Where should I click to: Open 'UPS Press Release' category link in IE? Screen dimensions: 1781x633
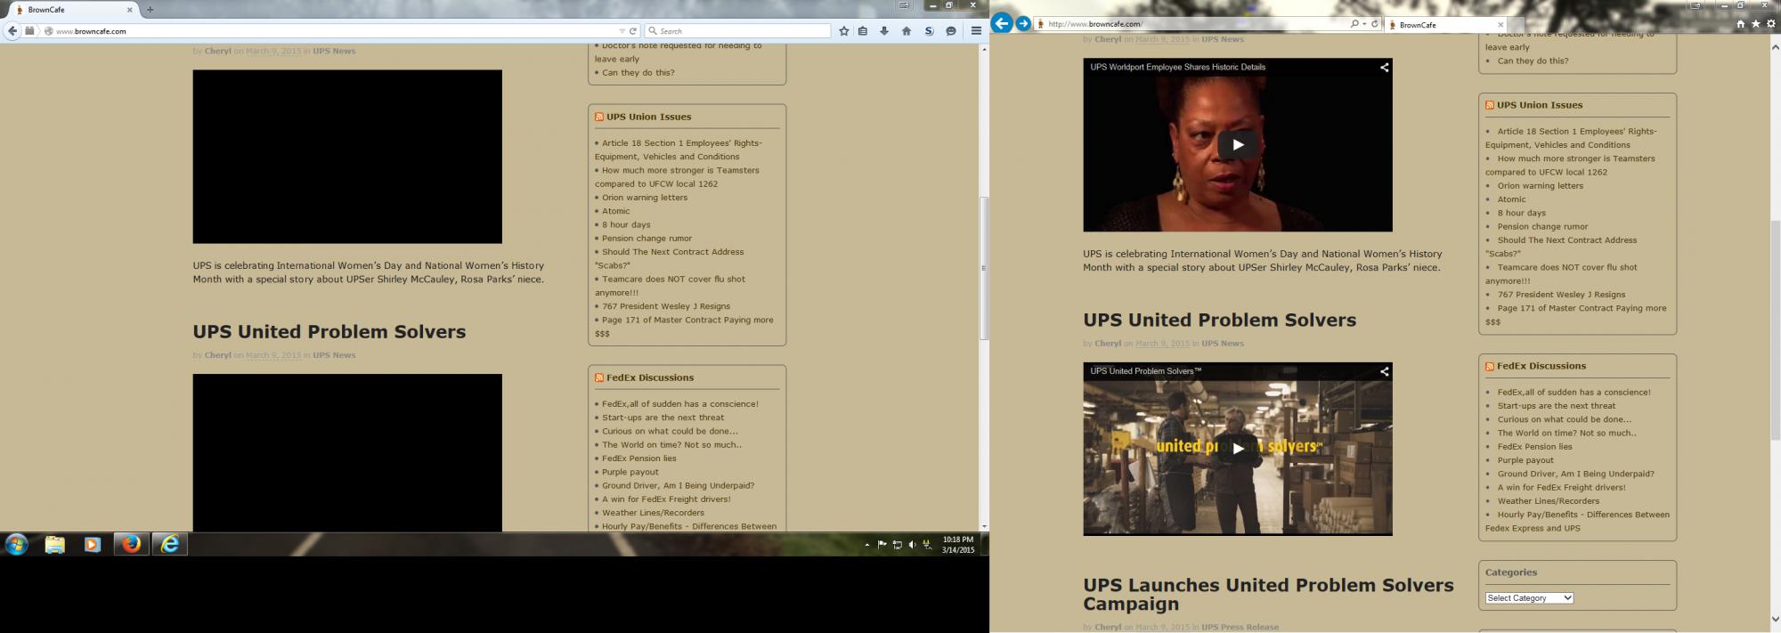click(x=1240, y=627)
